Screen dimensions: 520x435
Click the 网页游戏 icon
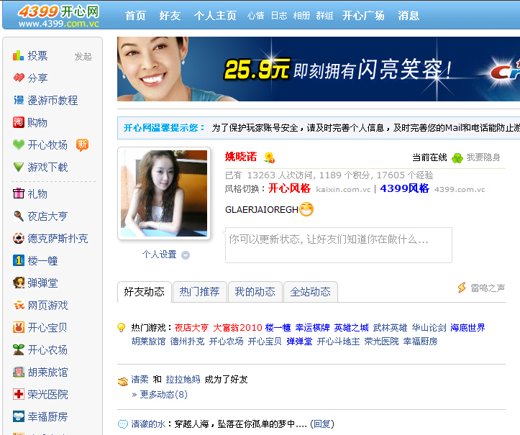click(19, 305)
